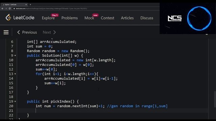The width and height of the screenshot is (216, 121).
Task: Open a new browser tab with plus
Action: click(30, 4)
